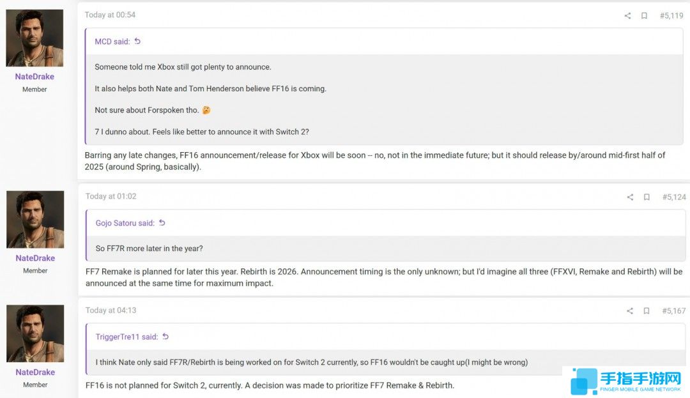Click the "Today at 00:54" timestamp
The image size is (690, 398).
click(x=110, y=15)
